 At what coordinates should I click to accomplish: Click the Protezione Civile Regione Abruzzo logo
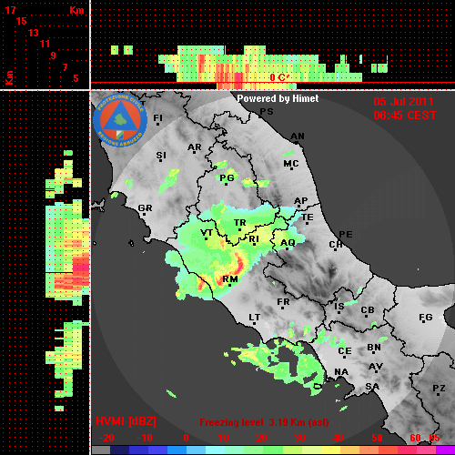coord(120,120)
